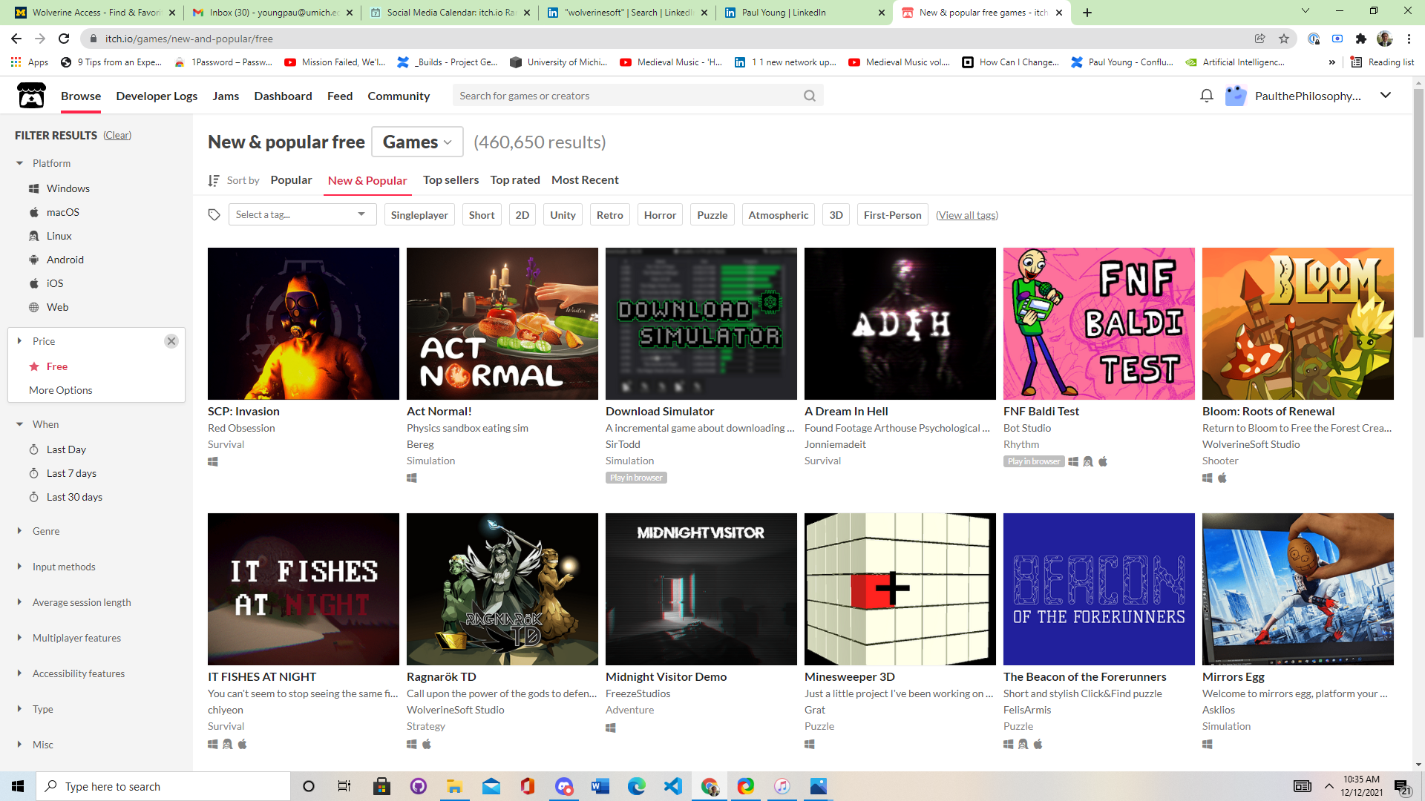Open the Jams nav item
Viewport: 1425px width, 801px height.
(226, 96)
